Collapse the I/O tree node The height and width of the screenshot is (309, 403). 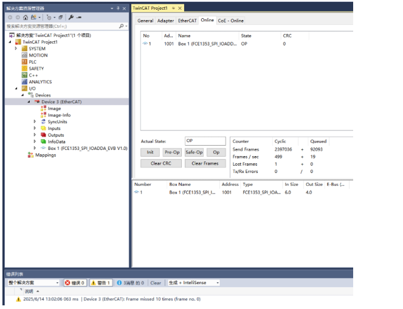[16, 89]
